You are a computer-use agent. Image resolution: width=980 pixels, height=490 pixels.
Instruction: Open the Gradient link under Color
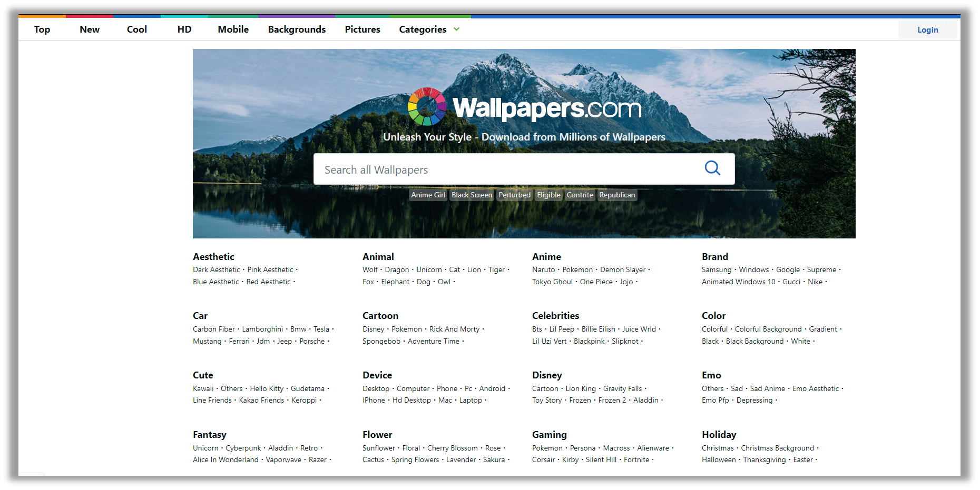823,329
